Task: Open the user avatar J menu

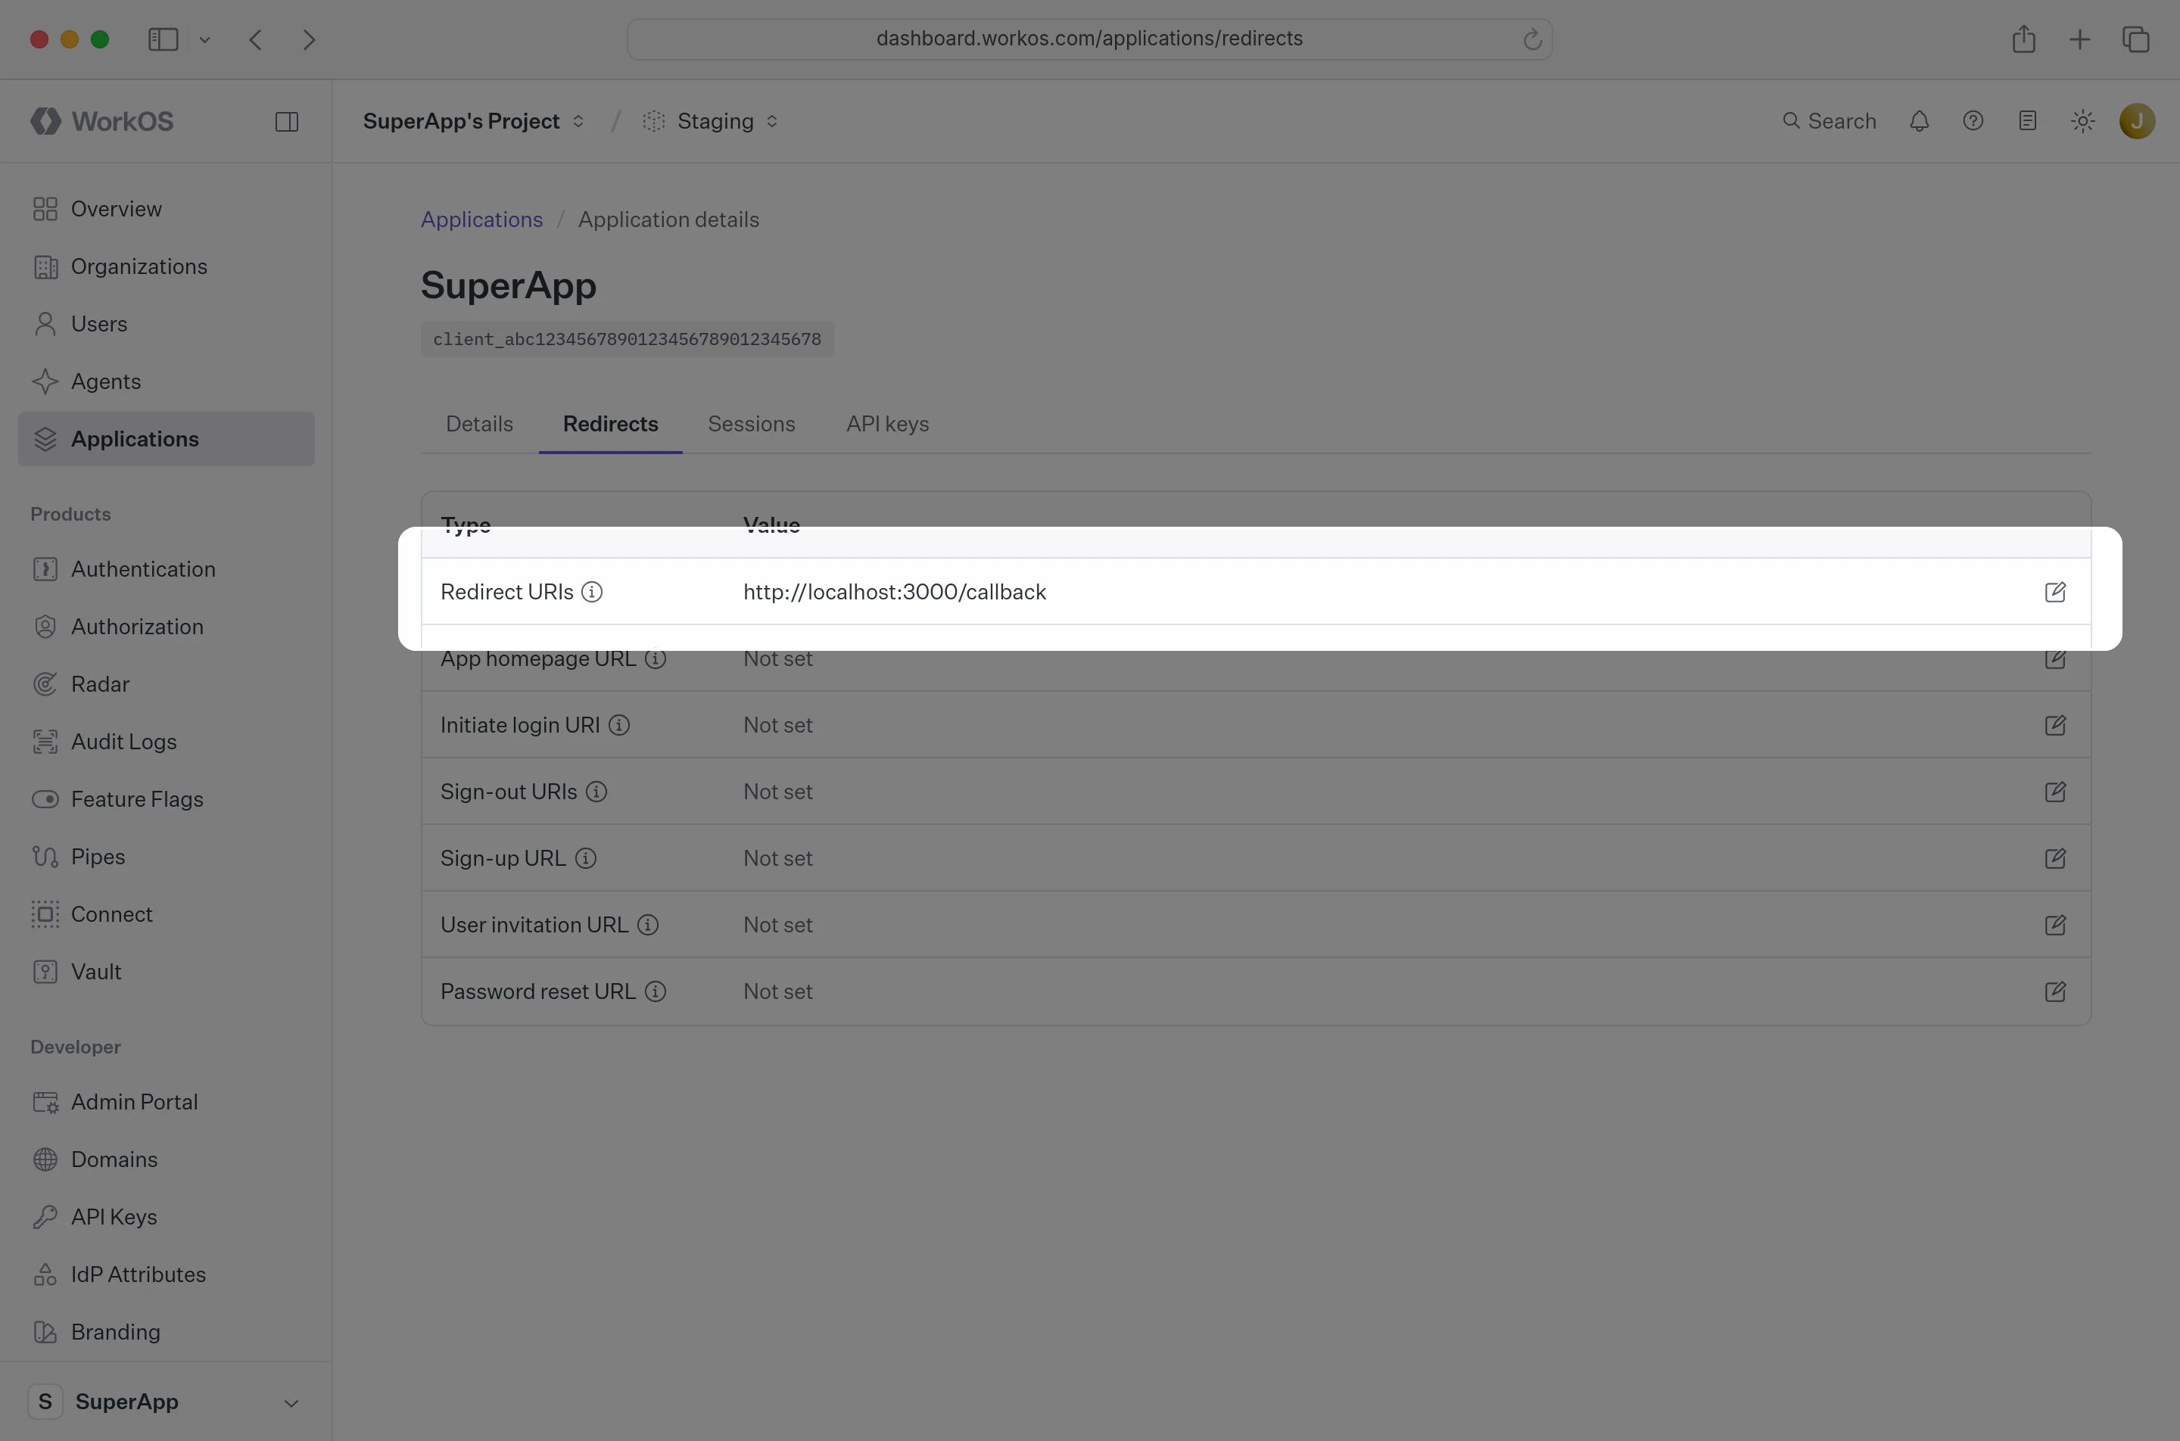Action: [2137, 121]
